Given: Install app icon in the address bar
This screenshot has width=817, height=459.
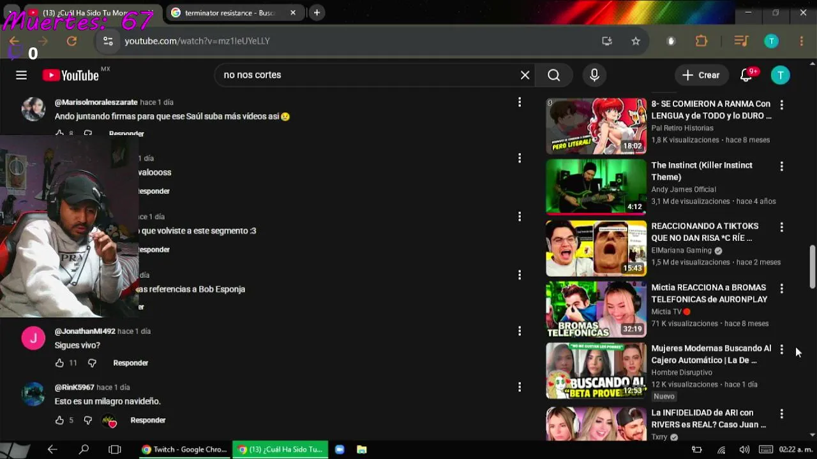Looking at the screenshot, I should point(606,41).
